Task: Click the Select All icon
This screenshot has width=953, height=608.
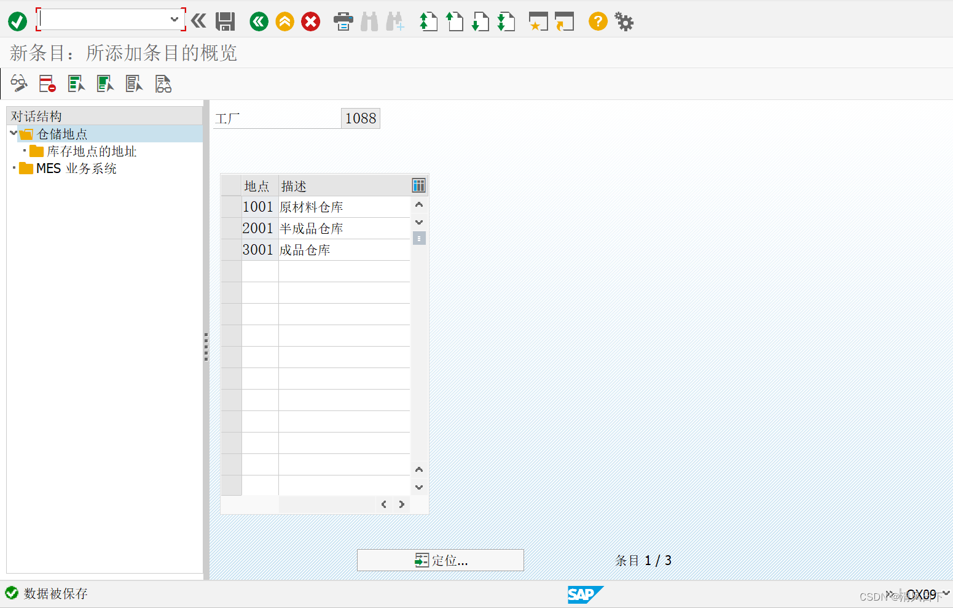Action: [76, 83]
